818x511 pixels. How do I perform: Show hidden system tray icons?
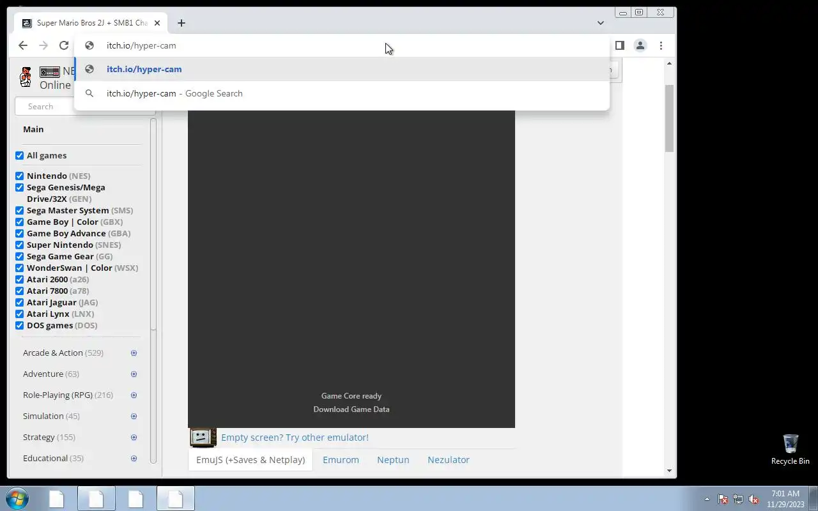pos(707,499)
